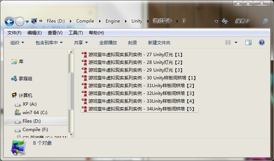Click the file icon of 33Unity样板间烘培【4】
The image size is (274, 161).
pos(84,101)
